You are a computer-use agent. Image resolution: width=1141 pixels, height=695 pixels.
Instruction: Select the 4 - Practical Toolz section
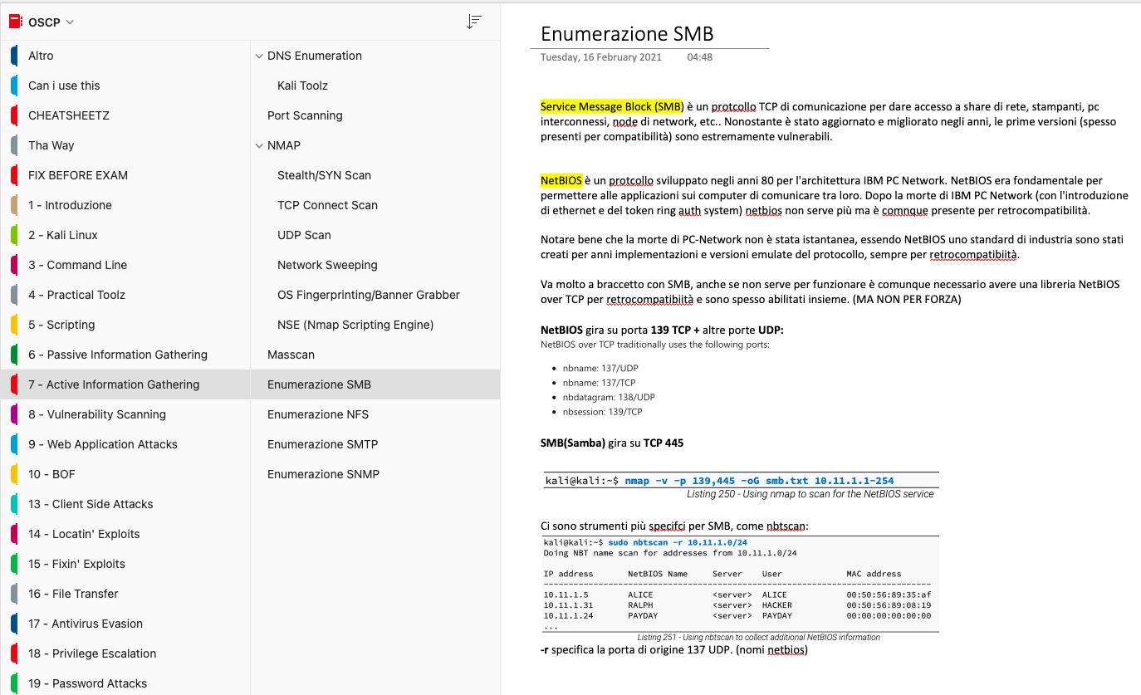[x=125, y=295]
